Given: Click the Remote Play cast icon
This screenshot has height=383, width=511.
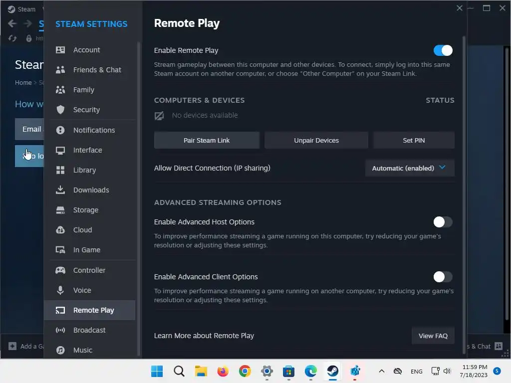Looking at the screenshot, I should pyautogui.click(x=60, y=310).
